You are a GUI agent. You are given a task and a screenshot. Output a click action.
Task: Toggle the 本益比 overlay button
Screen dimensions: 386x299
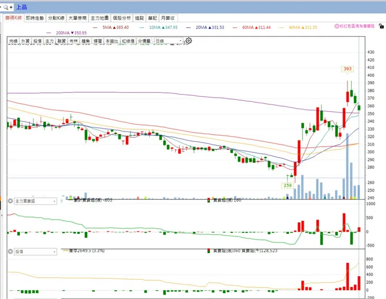[112, 41]
